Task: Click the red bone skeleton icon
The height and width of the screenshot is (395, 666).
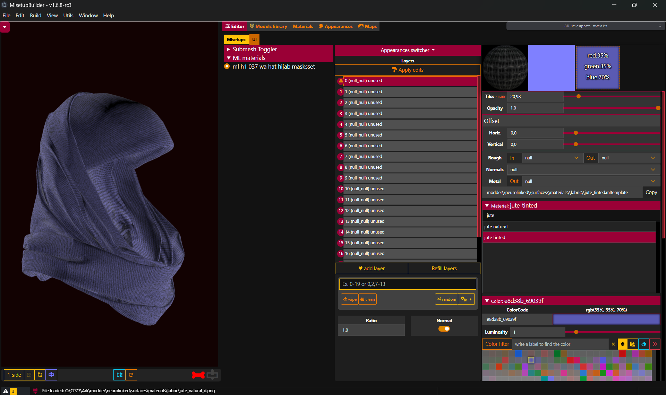Action: 198,375
